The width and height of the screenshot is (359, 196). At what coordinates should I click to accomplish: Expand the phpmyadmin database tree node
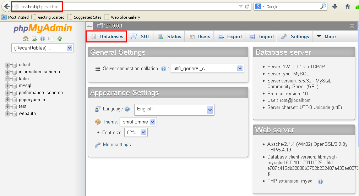tap(7, 100)
